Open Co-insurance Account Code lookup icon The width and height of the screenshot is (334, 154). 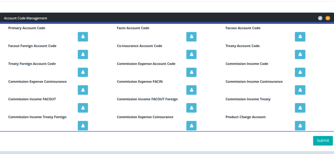click(191, 55)
